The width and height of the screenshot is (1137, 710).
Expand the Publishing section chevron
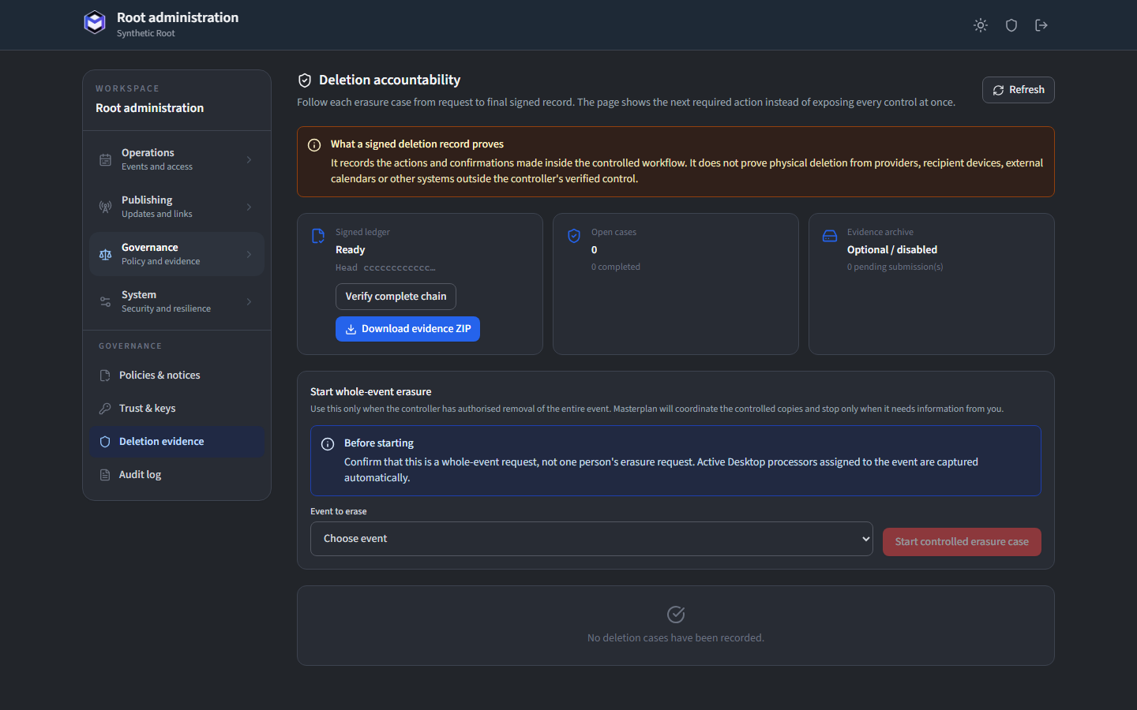249,207
